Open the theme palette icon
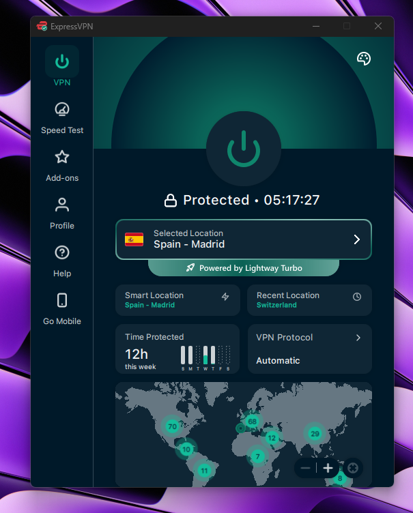 coord(364,59)
